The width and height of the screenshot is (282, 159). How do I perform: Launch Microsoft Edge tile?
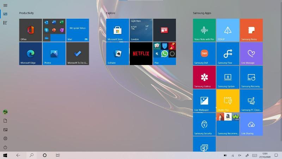point(30,54)
